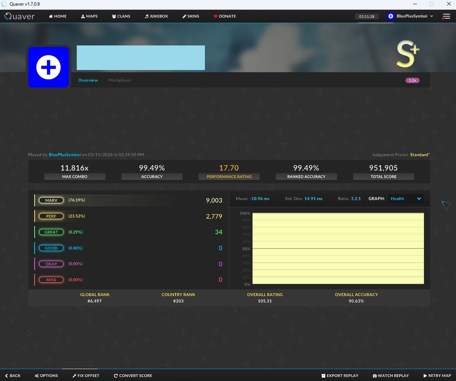Open the JUKEBOX player
Image resolution: width=456 pixels, height=381 pixels.
point(156,16)
